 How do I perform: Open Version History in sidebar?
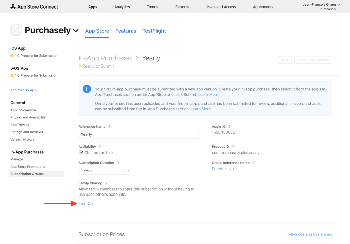click(x=22, y=140)
